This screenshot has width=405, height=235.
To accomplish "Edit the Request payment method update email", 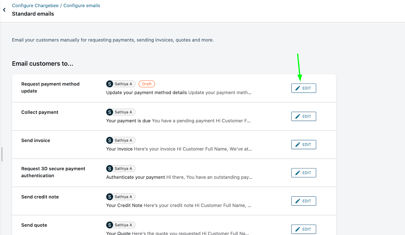I will pyautogui.click(x=303, y=88).
